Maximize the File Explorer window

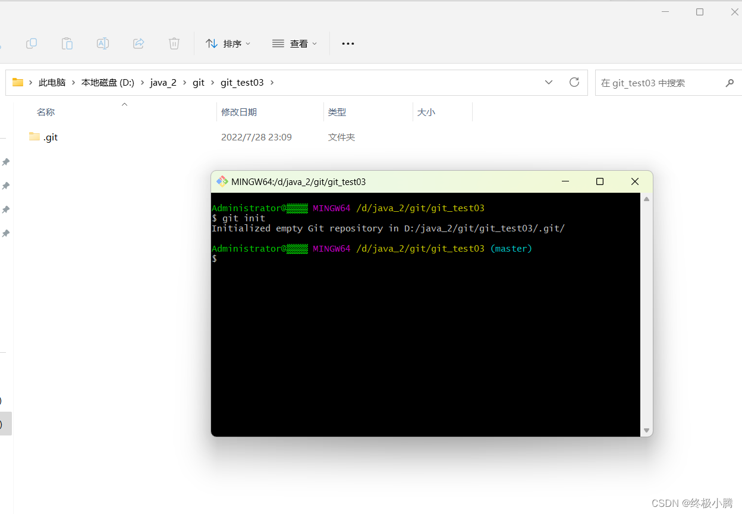700,12
